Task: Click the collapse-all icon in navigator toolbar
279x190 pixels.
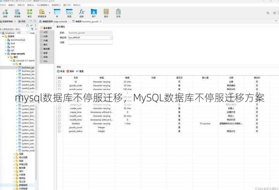Action: (27, 26)
